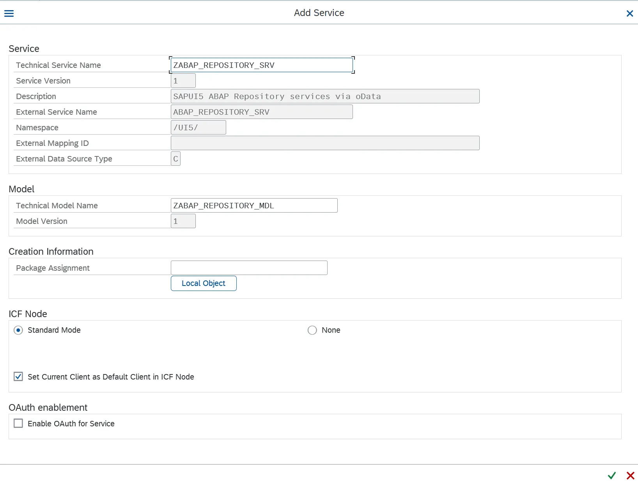Screen dimensions: 638x486
Task: Confirm with the green checkmark icon
Action: pos(611,475)
